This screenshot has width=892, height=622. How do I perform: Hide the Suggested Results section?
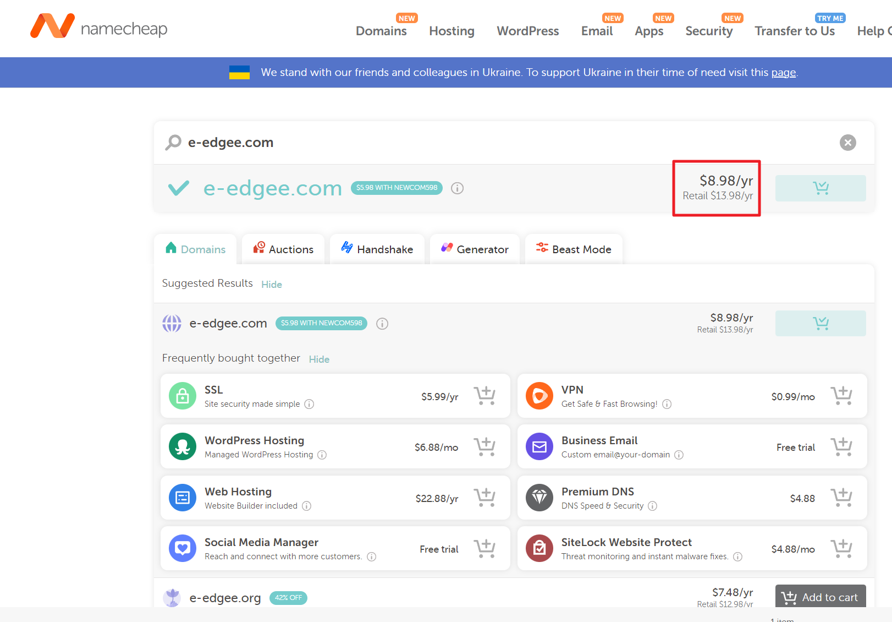[x=272, y=285]
